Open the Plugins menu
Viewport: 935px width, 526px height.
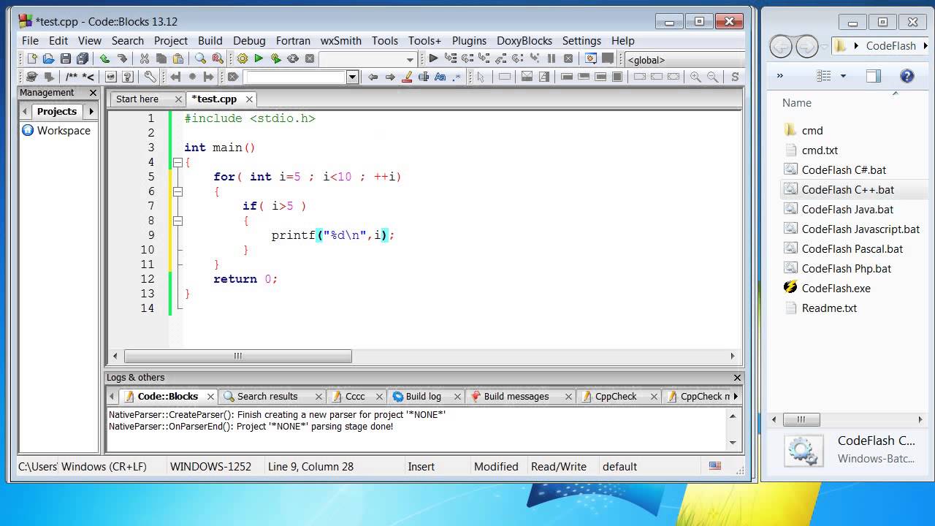[x=469, y=41]
